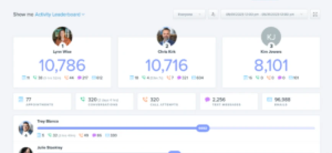The height and width of the screenshot is (153, 332).
Task: Click orange call icon in Trey's leaderboard row
Action: [81, 135]
